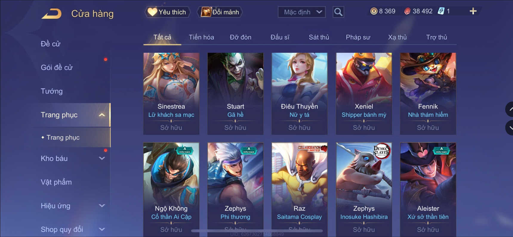
Task: Collapse the Trang phục sidebar section
Action: point(102,115)
